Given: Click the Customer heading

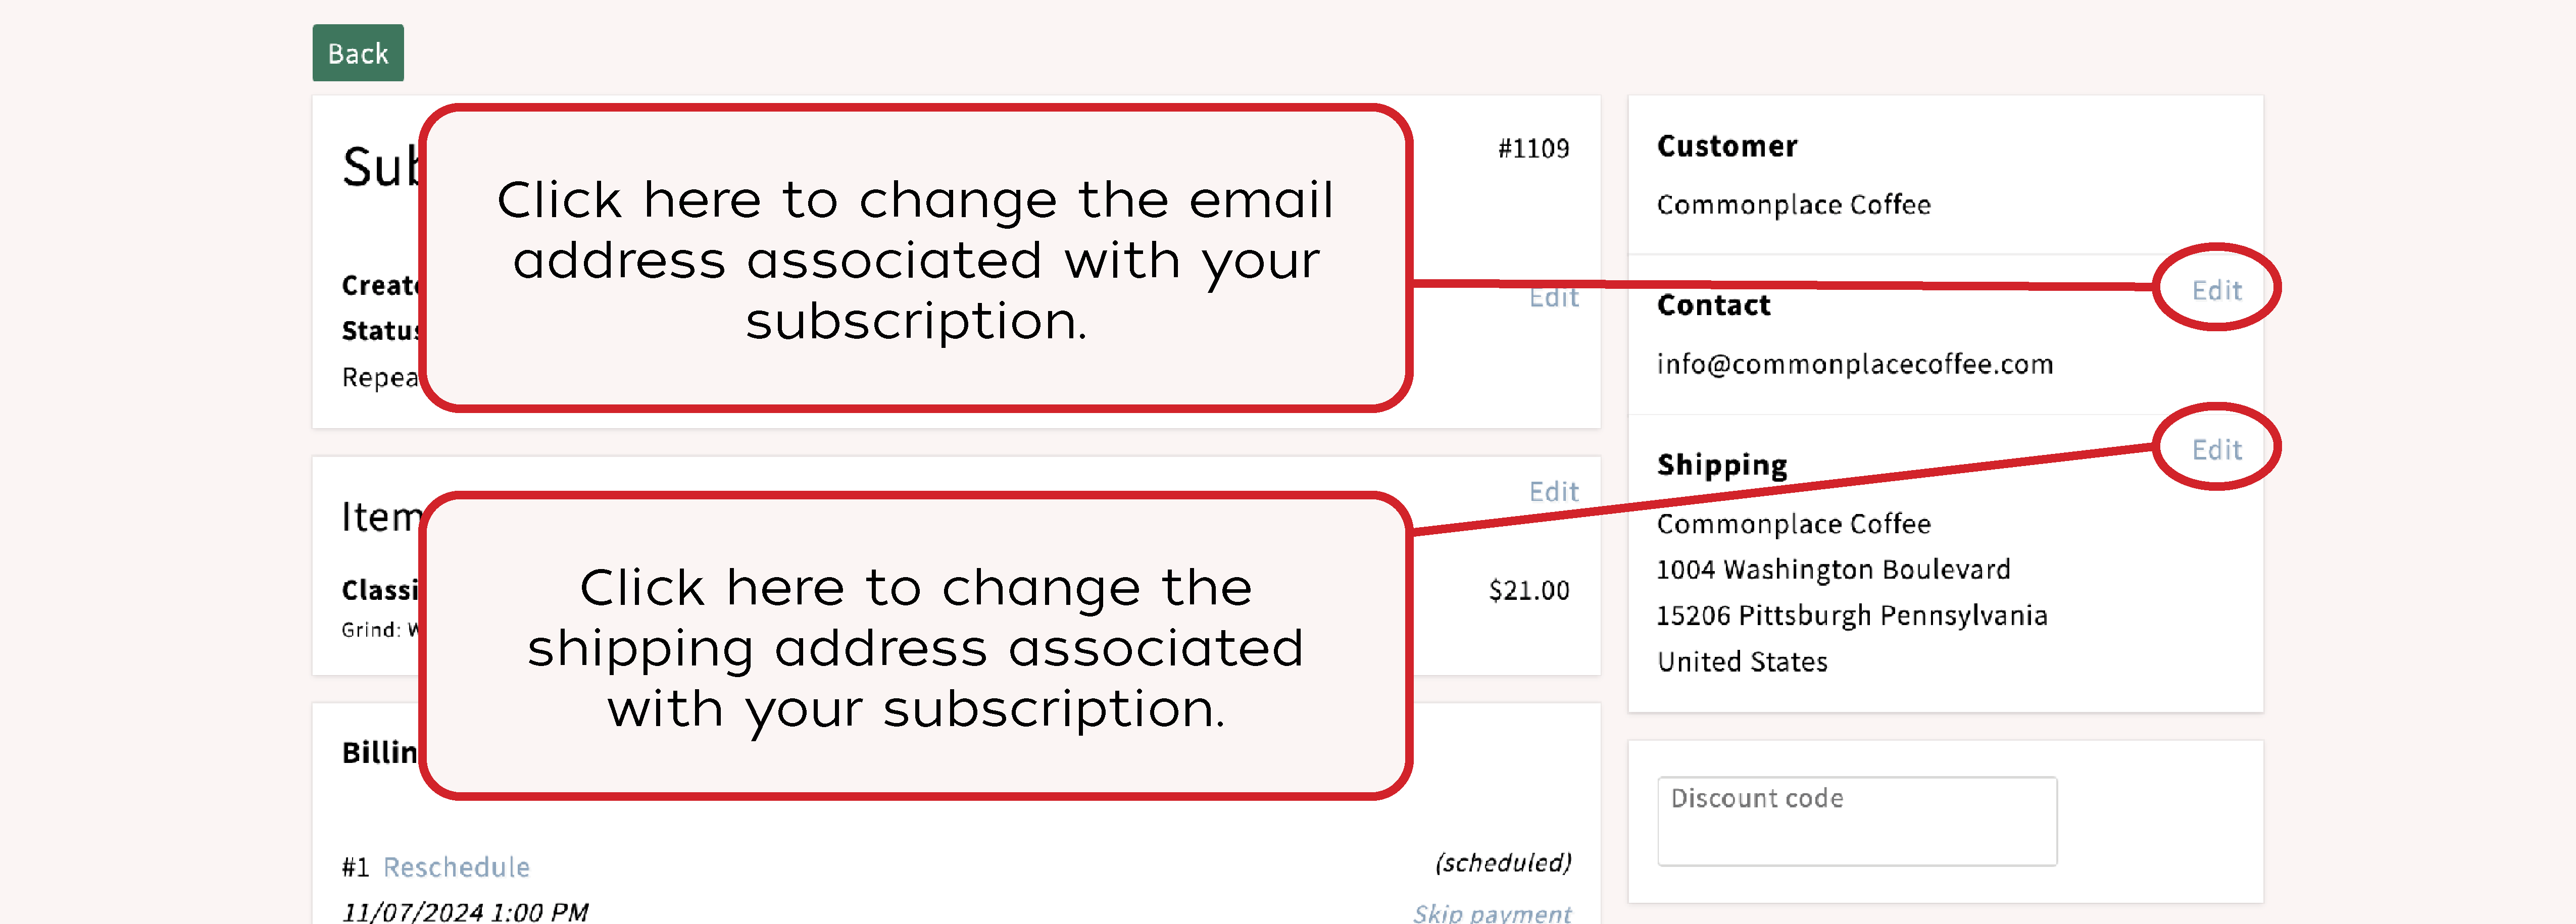Looking at the screenshot, I should pos(1727,146).
